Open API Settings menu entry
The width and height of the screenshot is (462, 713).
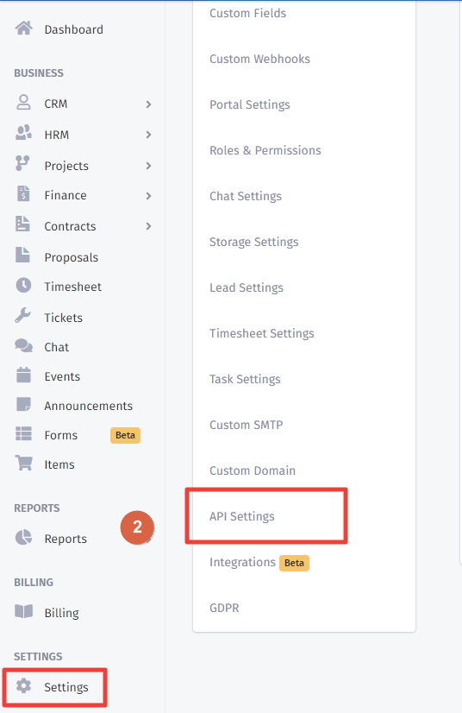click(x=242, y=516)
